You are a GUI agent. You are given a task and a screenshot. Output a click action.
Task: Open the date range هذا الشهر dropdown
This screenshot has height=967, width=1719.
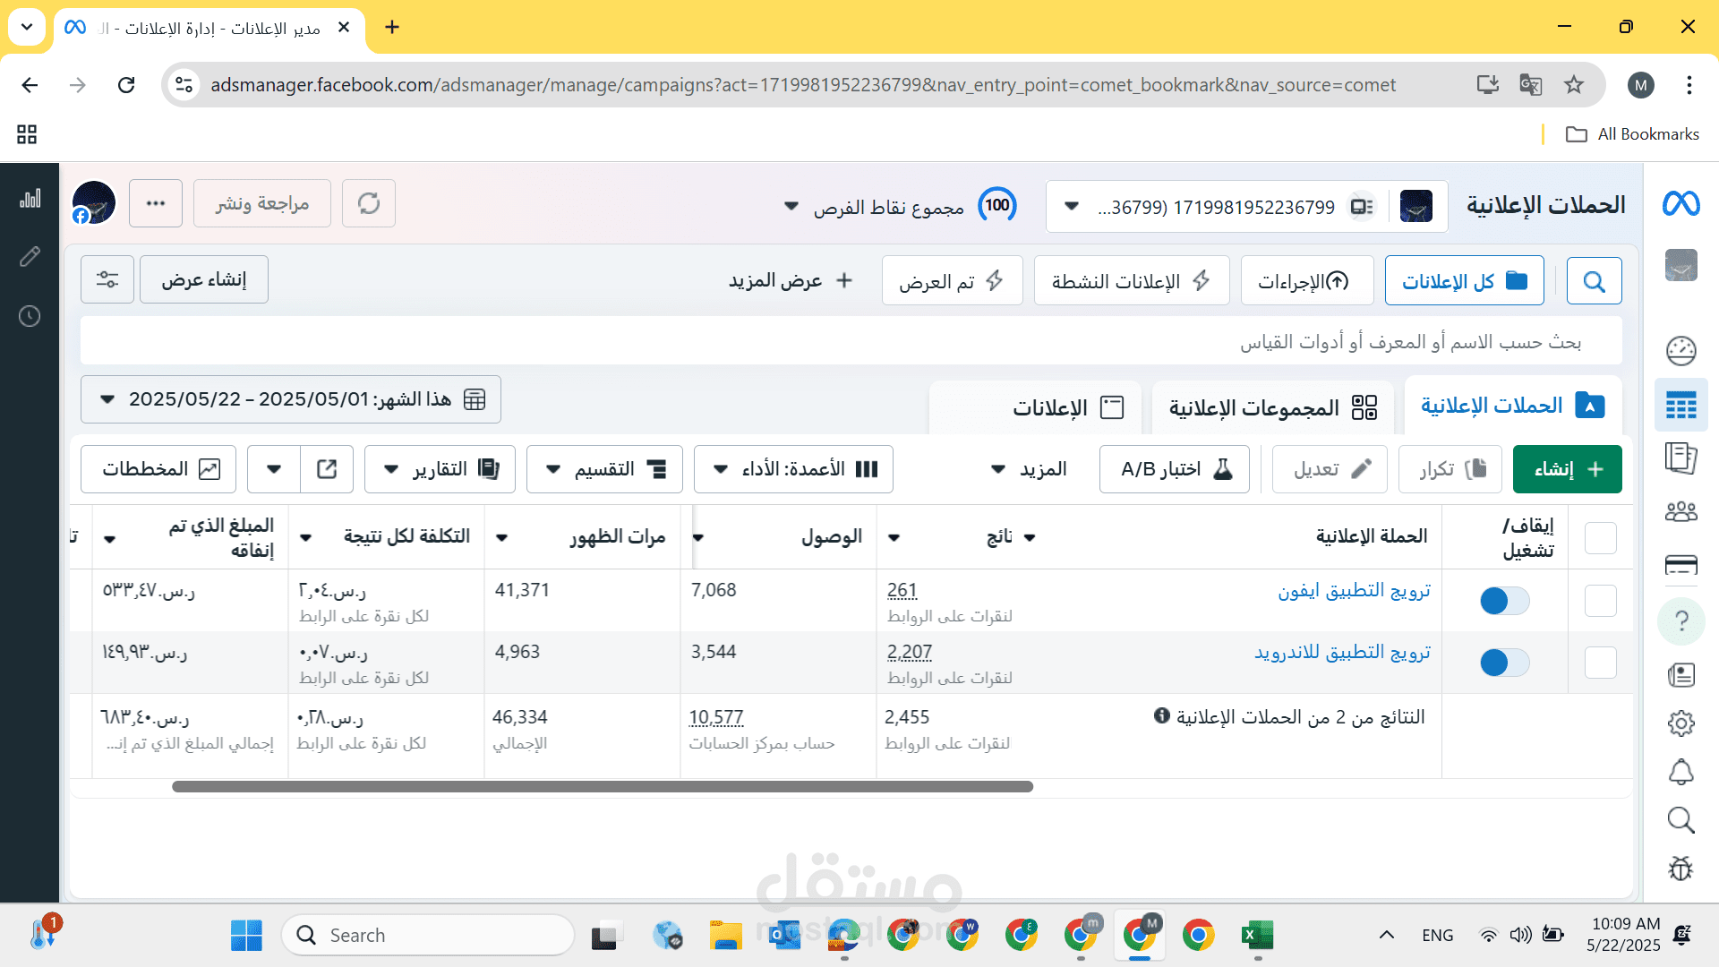pos(291,399)
